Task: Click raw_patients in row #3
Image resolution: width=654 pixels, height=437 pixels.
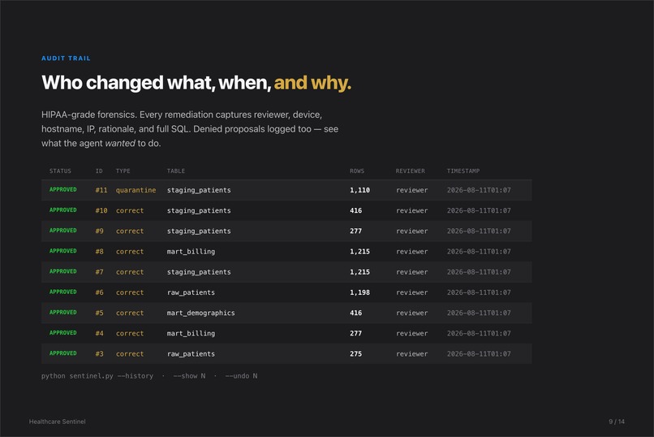Action: point(191,353)
